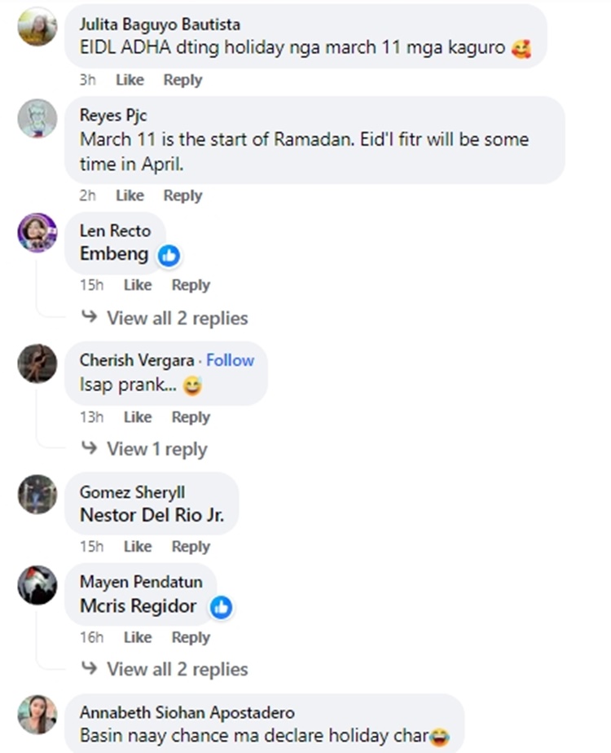Click Mayen Pendatun's profile picture
This screenshot has width=611, height=753.
pos(37,584)
